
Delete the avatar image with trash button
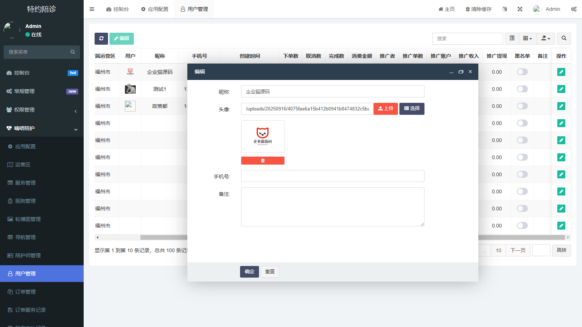263,161
